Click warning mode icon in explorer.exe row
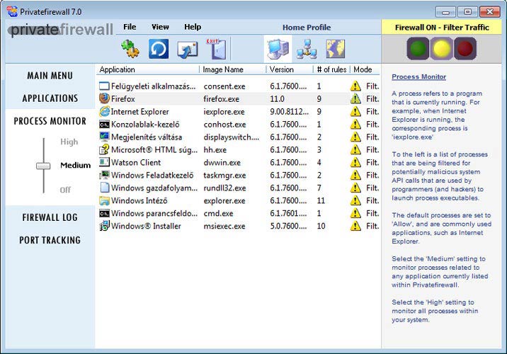507x354 pixels. click(x=355, y=200)
